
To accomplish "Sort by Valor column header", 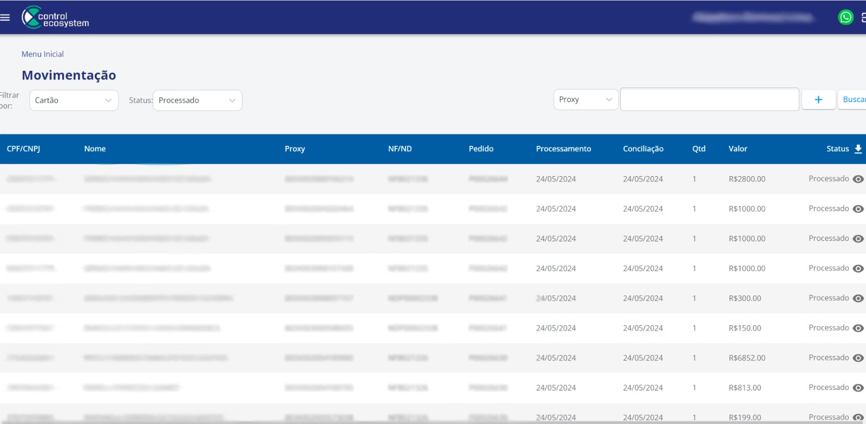I will [x=738, y=149].
